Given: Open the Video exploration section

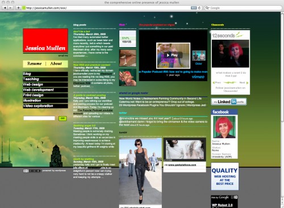Looking at the screenshot, I should 45,106.
